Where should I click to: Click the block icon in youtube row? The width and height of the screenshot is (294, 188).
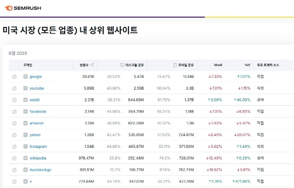[14, 89]
